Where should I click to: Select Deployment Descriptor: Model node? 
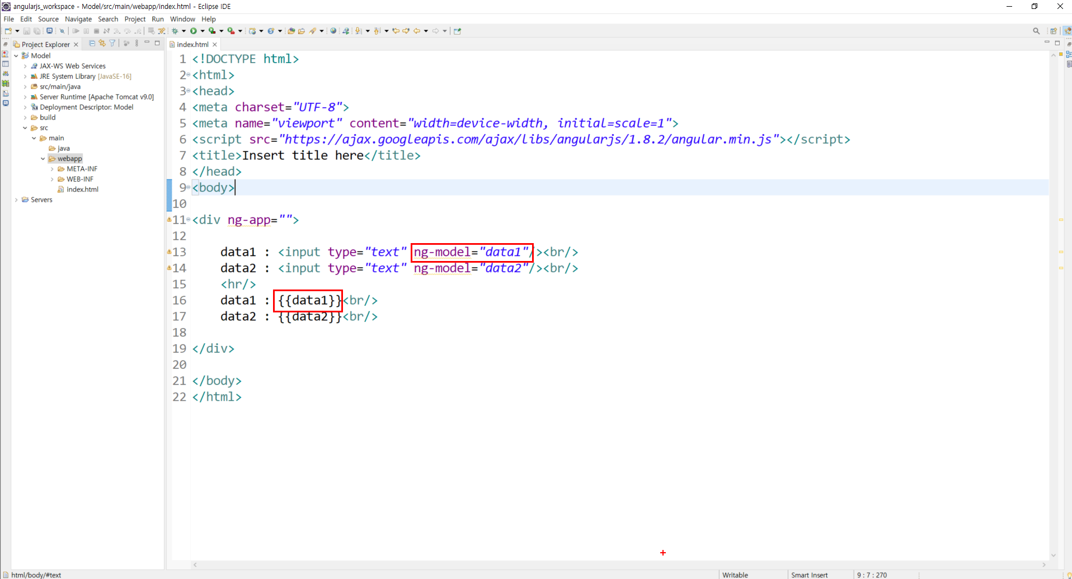(86, 107)
